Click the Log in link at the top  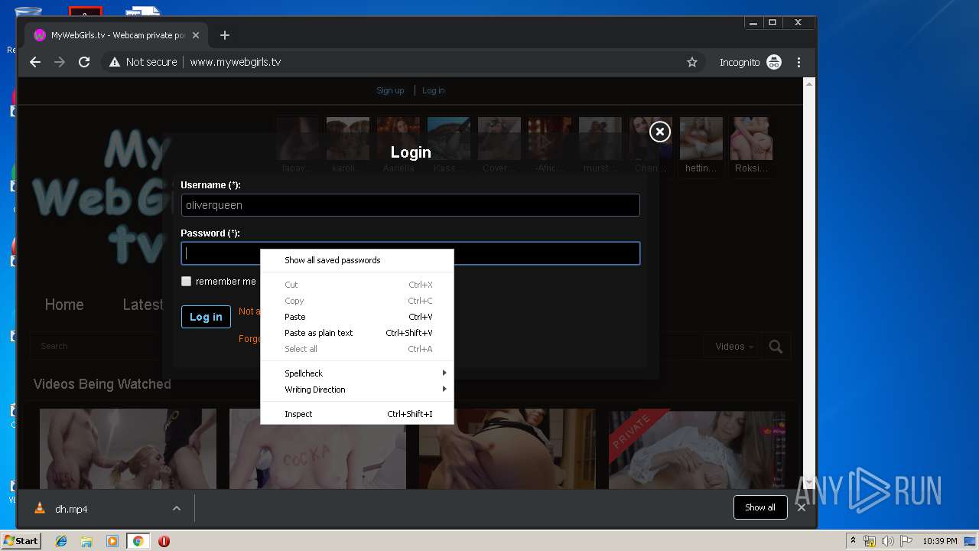pyautogui.click(x=433, y=90)
